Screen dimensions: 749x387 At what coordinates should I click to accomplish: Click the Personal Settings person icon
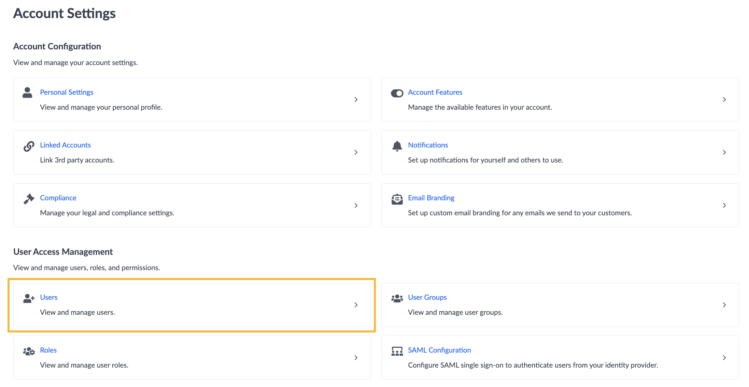pos(27,92)
